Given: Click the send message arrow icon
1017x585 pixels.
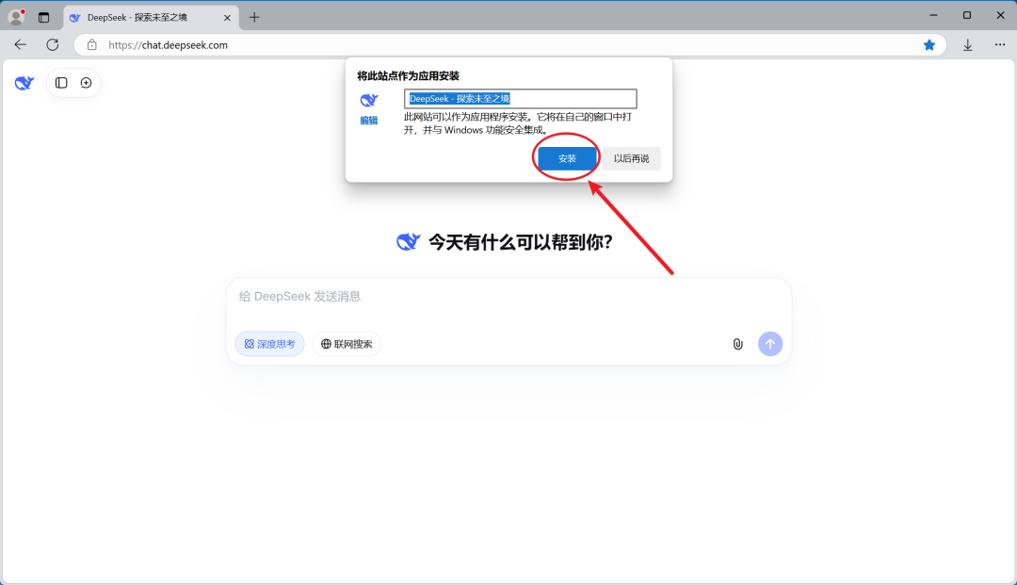Looking at the screenshot, I should [770, 344].
